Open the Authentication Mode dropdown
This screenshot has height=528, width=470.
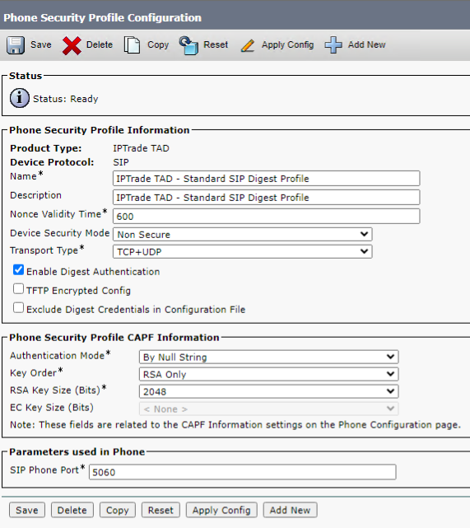tap(269, 357)
